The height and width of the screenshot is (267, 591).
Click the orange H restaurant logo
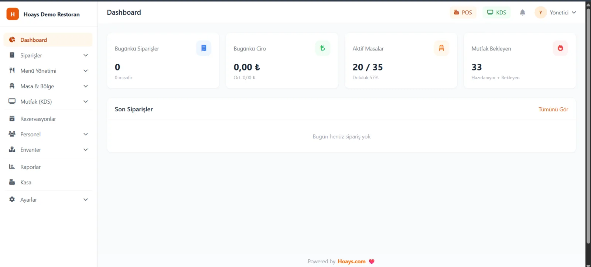coord(13,14)
